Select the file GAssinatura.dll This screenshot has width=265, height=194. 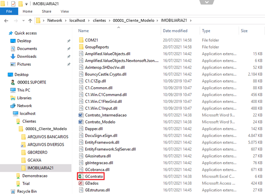(98, 156)
